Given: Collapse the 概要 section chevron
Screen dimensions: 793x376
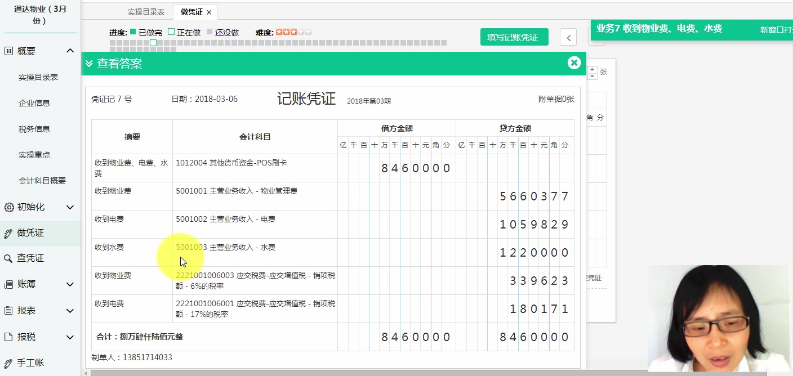Looking at the screenshot, I should [x=70, y=50].
